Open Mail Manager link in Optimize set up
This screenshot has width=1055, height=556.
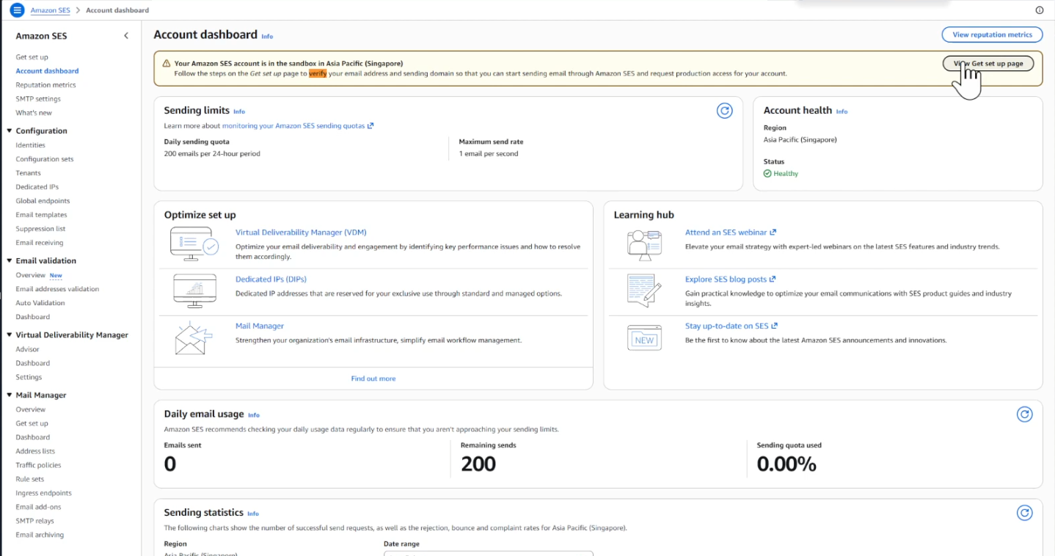(x=260, y=326)
